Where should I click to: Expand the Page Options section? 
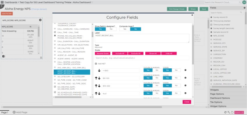[228, 94]
